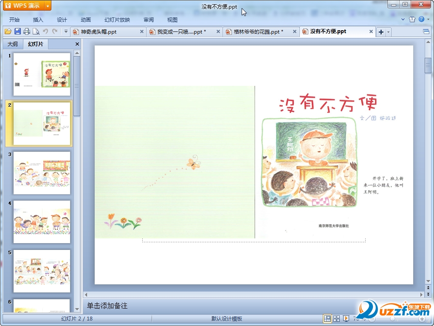Close the 神奇虎头帽.ppt tab

click(x=142, y=31)
